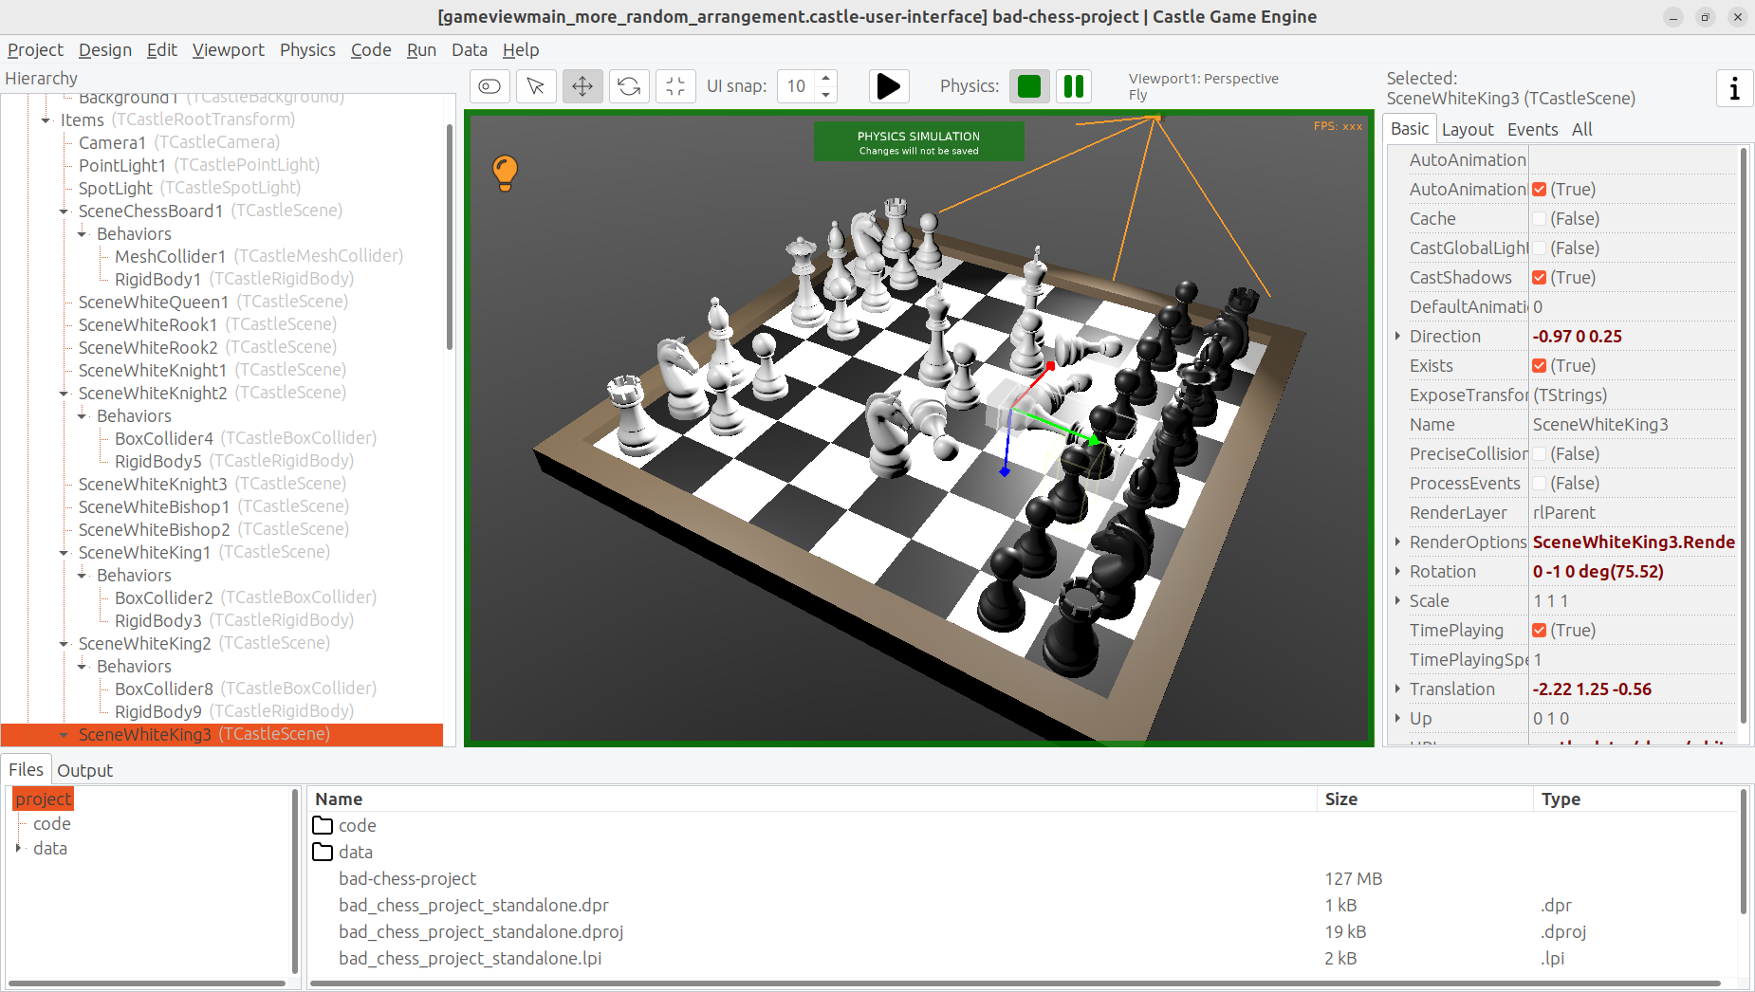The height and width of the screenshot is (992, 1755).
Task: Toggle the Exists checkbox
Action: (x=1540, y=366)
